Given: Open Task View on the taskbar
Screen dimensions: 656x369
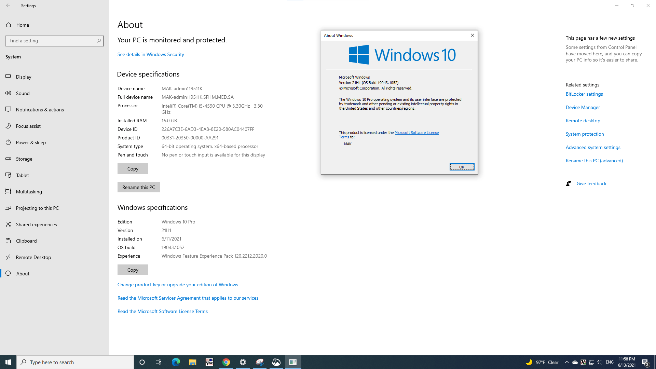Looking at the screenshot, I should pos(159,362).
